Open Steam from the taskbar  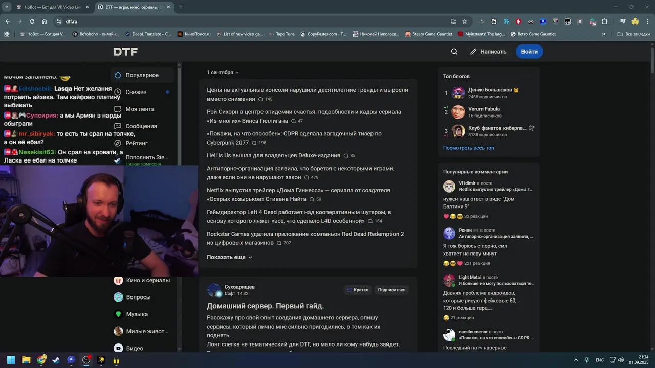coord(56,360)
